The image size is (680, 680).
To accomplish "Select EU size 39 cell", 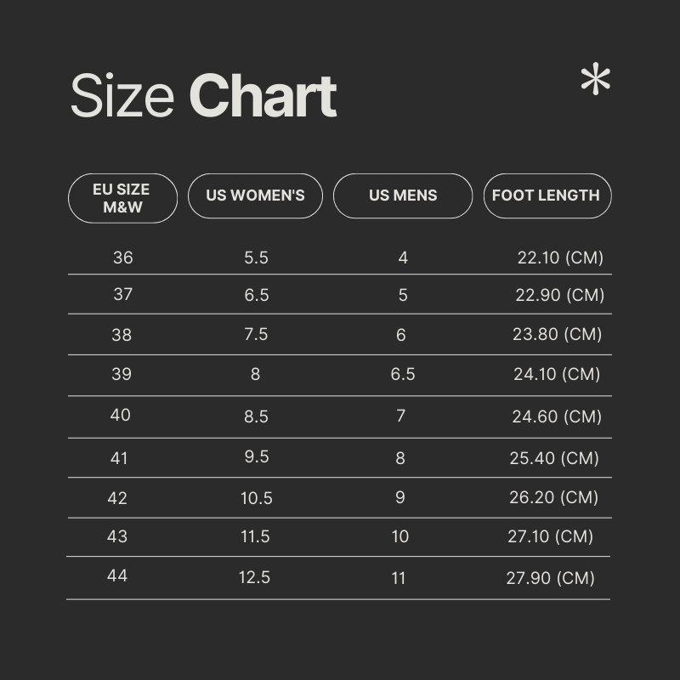I will [x=122, y=374].
